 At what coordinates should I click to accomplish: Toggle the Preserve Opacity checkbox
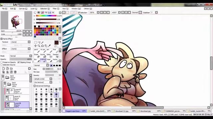click(1, 62)
